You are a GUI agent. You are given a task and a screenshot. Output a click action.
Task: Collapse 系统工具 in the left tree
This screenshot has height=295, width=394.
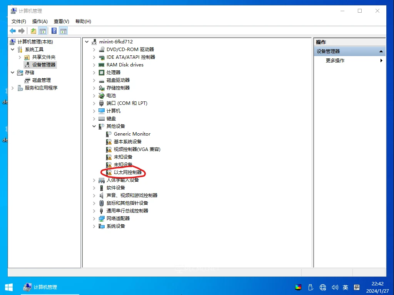pyautogui.click(x=13, y=50)
